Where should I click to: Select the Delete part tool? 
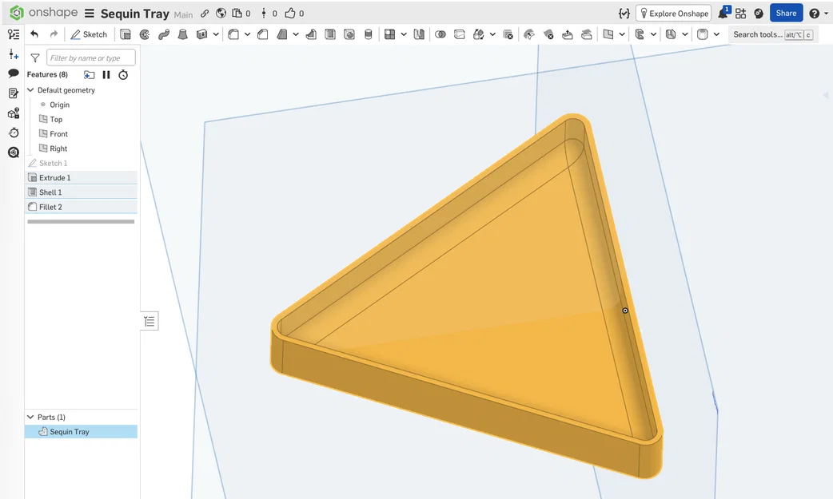(508, 34)
